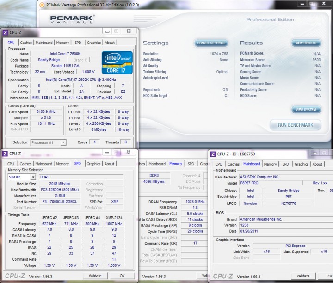
Task: Select CPU tab in the SPD CPU-Z window
Action: 11,164
